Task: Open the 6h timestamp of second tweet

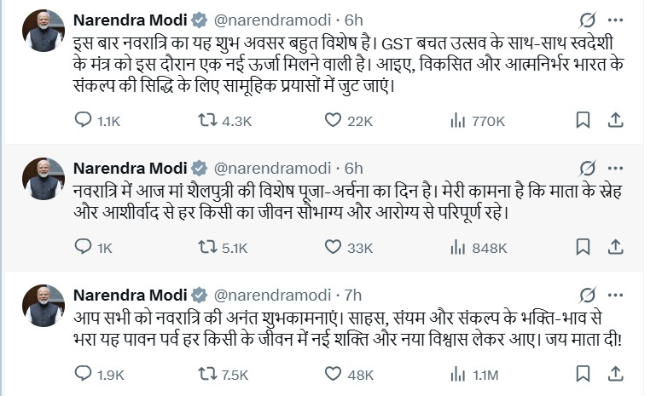Action: (353, 167)
